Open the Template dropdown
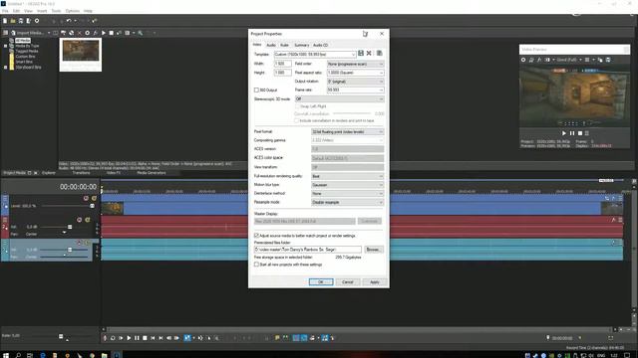638x358 pixels. pos(315,54)
